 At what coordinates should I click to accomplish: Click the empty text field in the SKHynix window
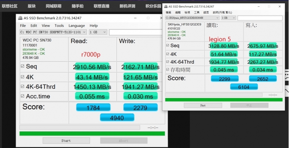pyautogui.click(x=260, y=18)
